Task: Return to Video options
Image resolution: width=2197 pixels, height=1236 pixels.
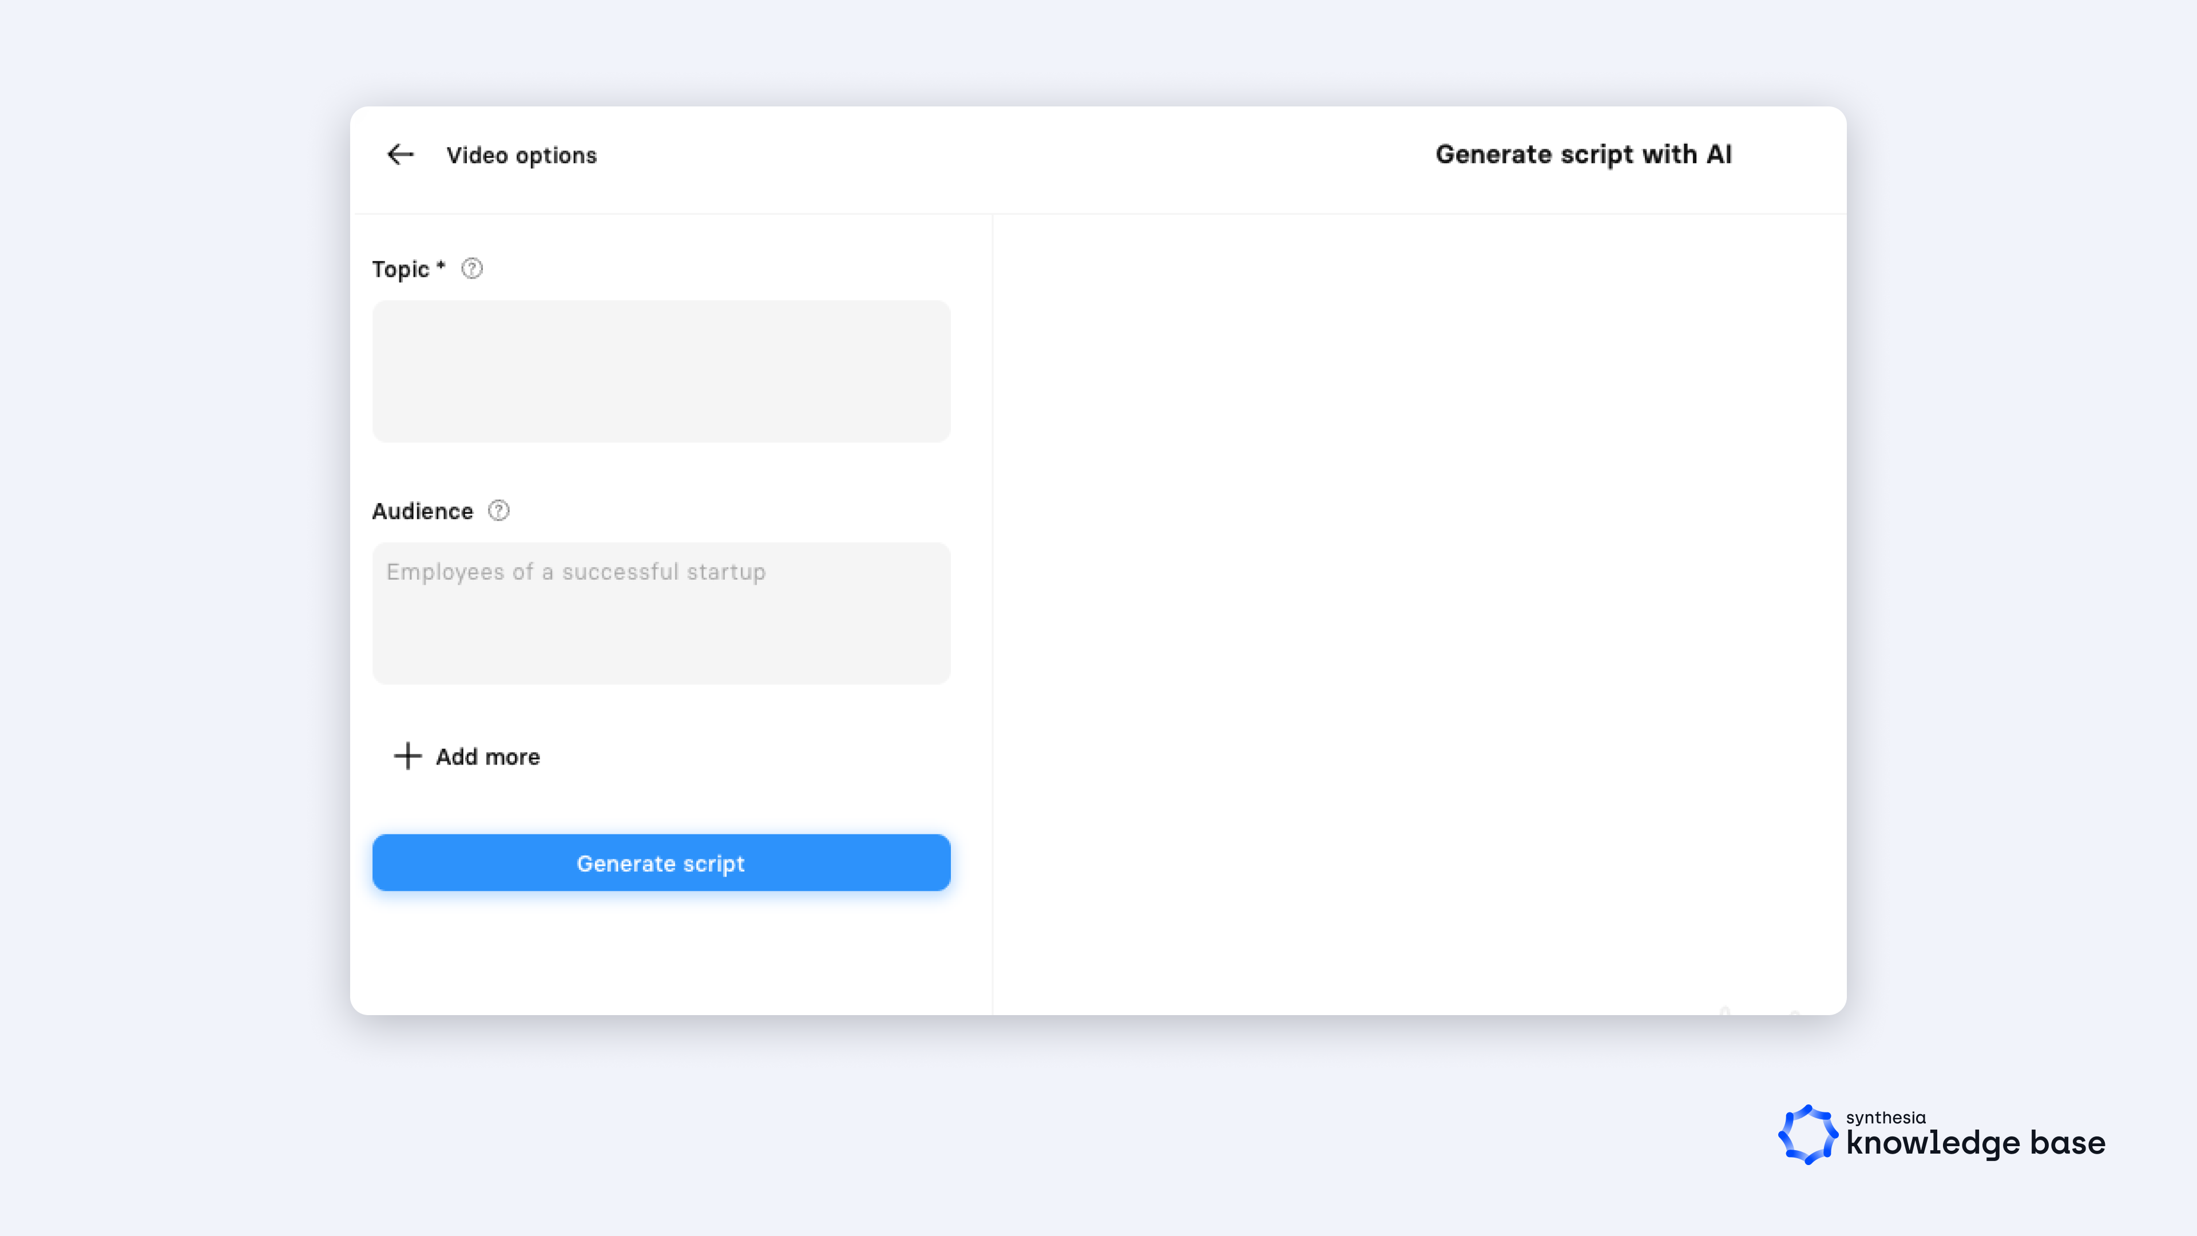Action: tap(521, 155)
